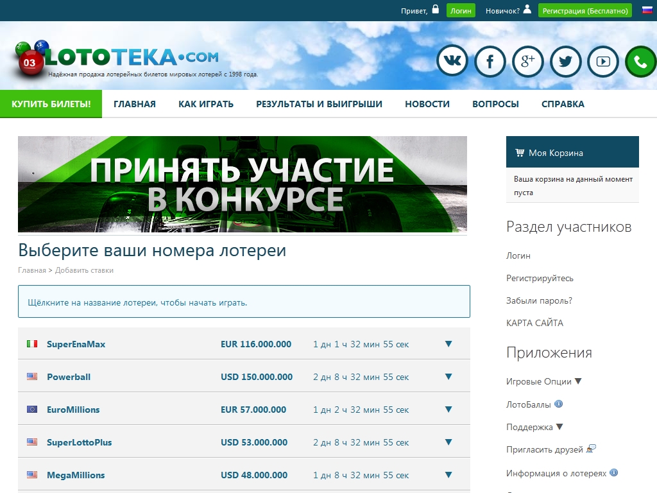The width and height of the screenshot is (657, 493).
Task: Click the Регистрация (Бесплатно) button
Action: click(x=584, y=10)
